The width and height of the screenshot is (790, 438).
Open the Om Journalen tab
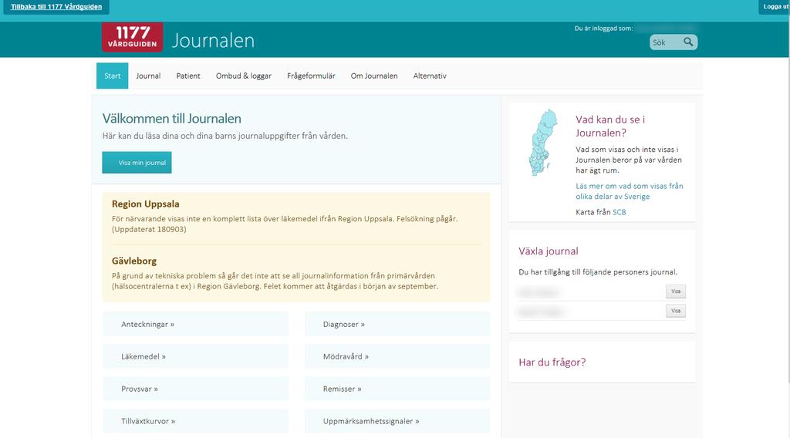(x=374, y=76)
